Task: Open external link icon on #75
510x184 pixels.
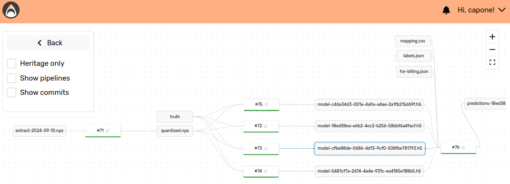Action: click(266, 104)
